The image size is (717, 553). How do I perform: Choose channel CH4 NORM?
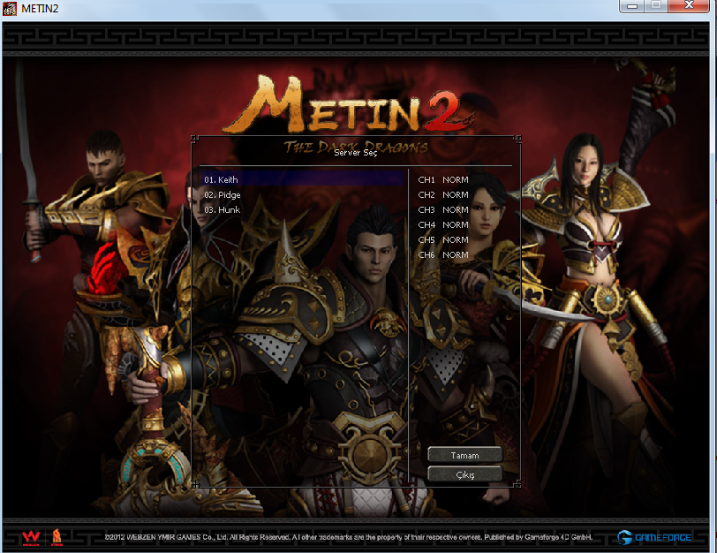(x=443, y=224)
